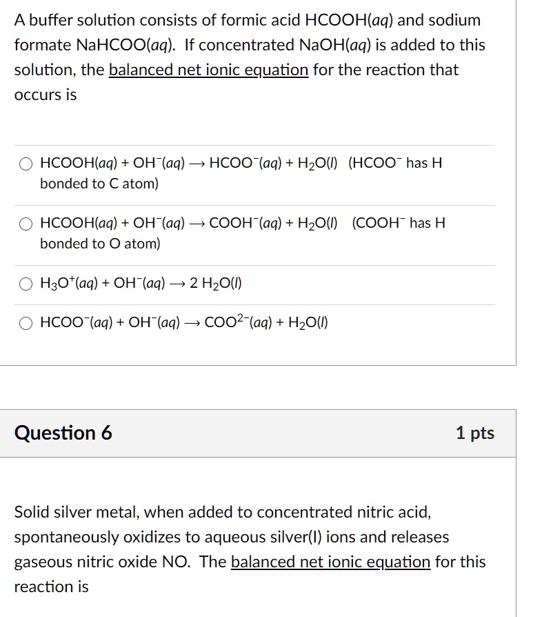Pick the COO²⁻ answer choice

coord(26,322)
